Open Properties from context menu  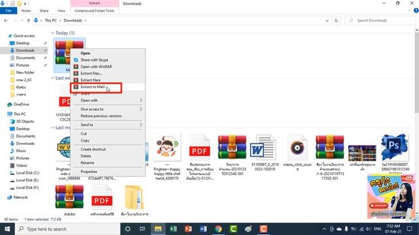point(89,172)
